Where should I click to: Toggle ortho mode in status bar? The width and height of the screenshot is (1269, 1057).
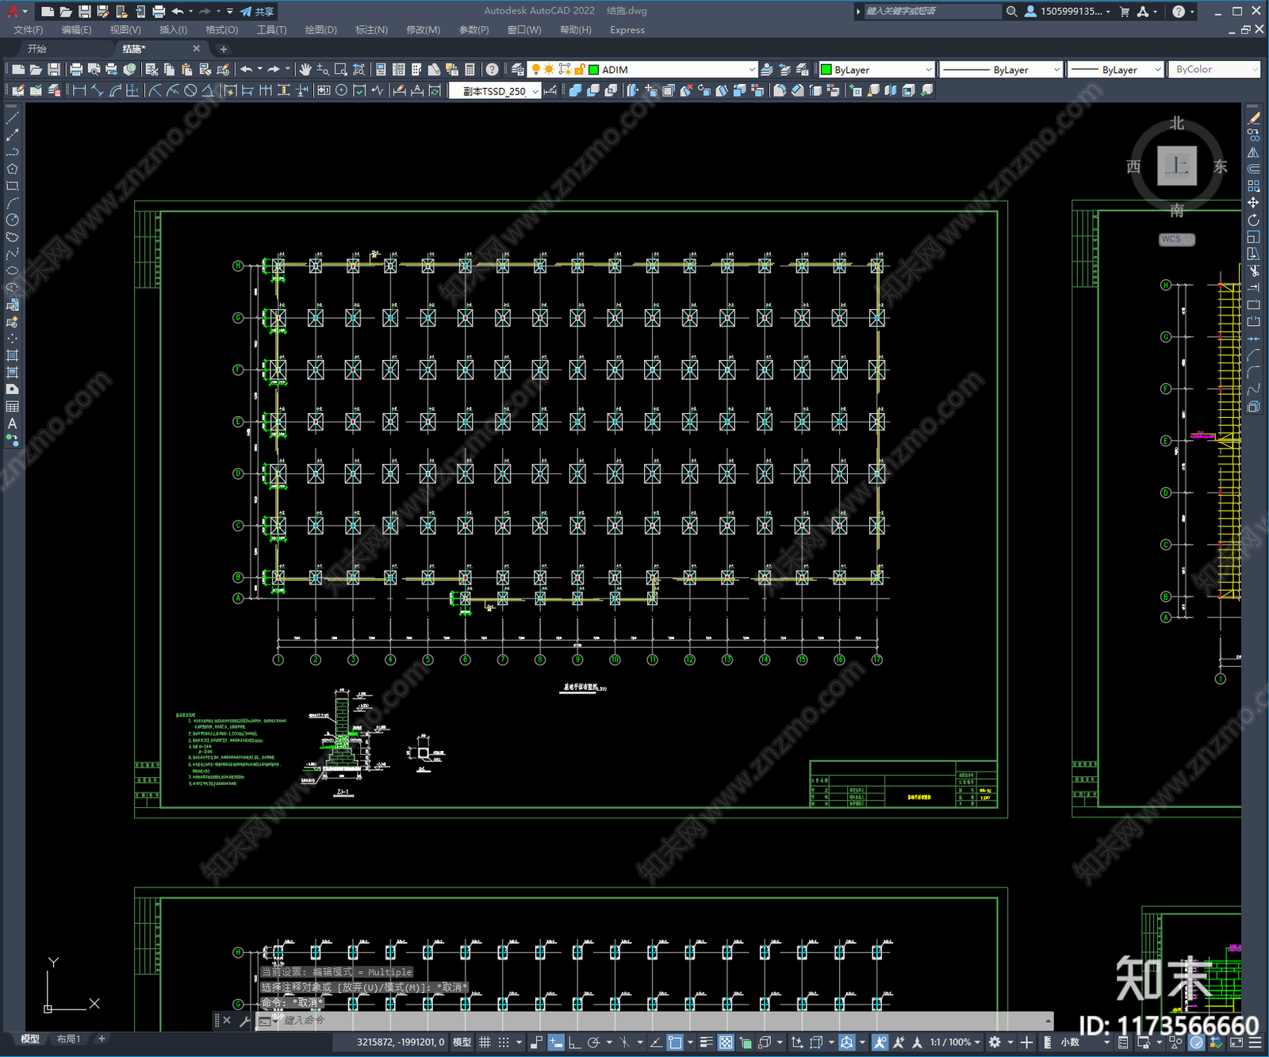[575, 1042]
